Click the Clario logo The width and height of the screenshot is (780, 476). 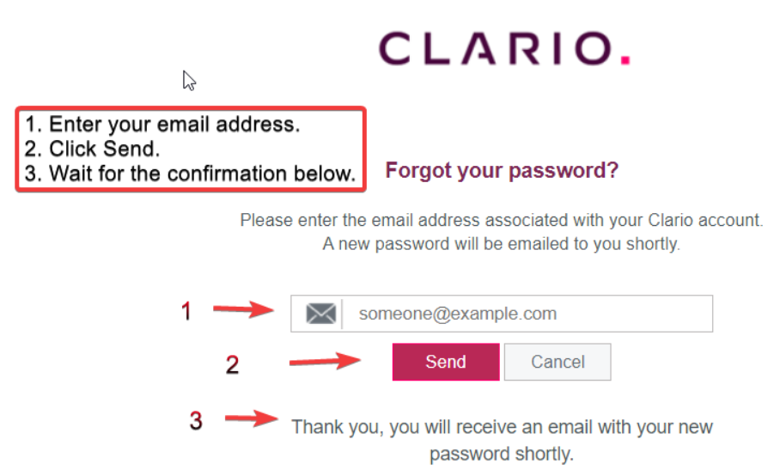[x=503, y=49]
